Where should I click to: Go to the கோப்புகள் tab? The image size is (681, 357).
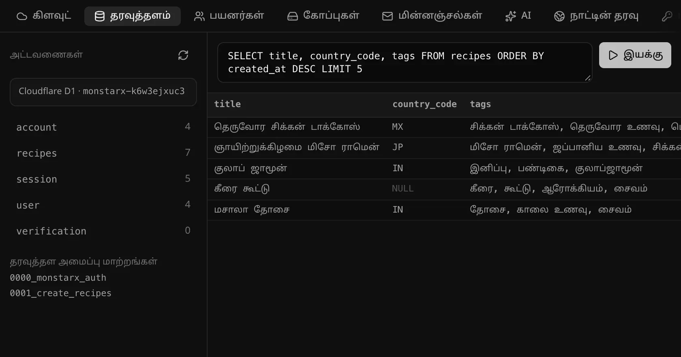(323, 16)
